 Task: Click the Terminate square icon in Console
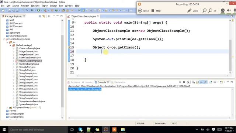[180, 82]
